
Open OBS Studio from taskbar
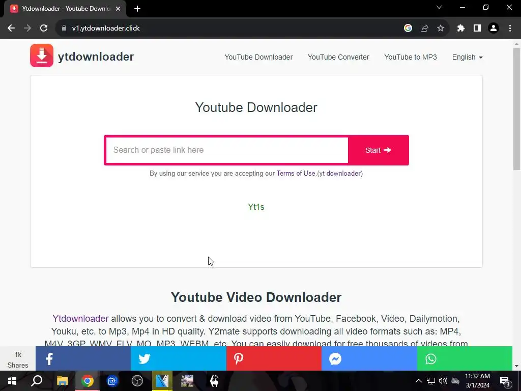pyautogui.click(x=137, y=381)
